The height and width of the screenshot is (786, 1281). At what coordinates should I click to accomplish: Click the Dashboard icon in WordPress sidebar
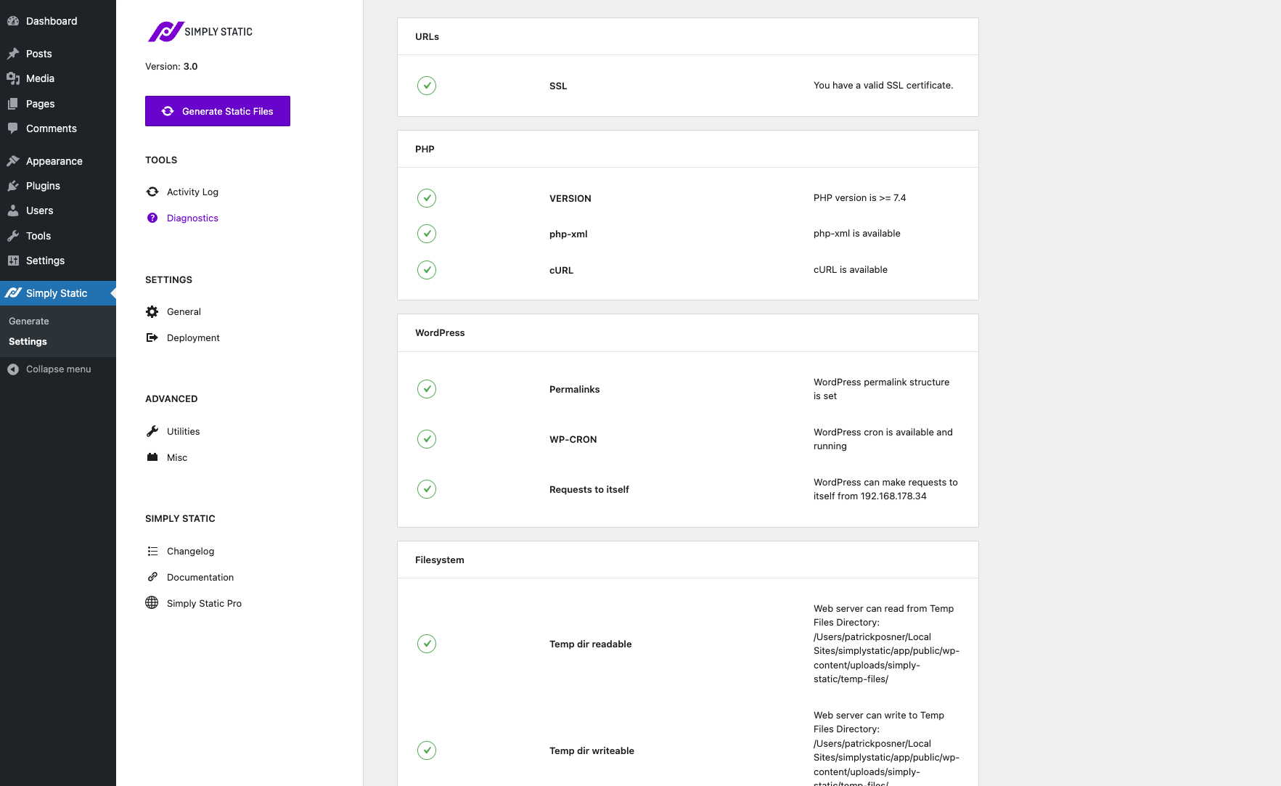pos(13,21)
